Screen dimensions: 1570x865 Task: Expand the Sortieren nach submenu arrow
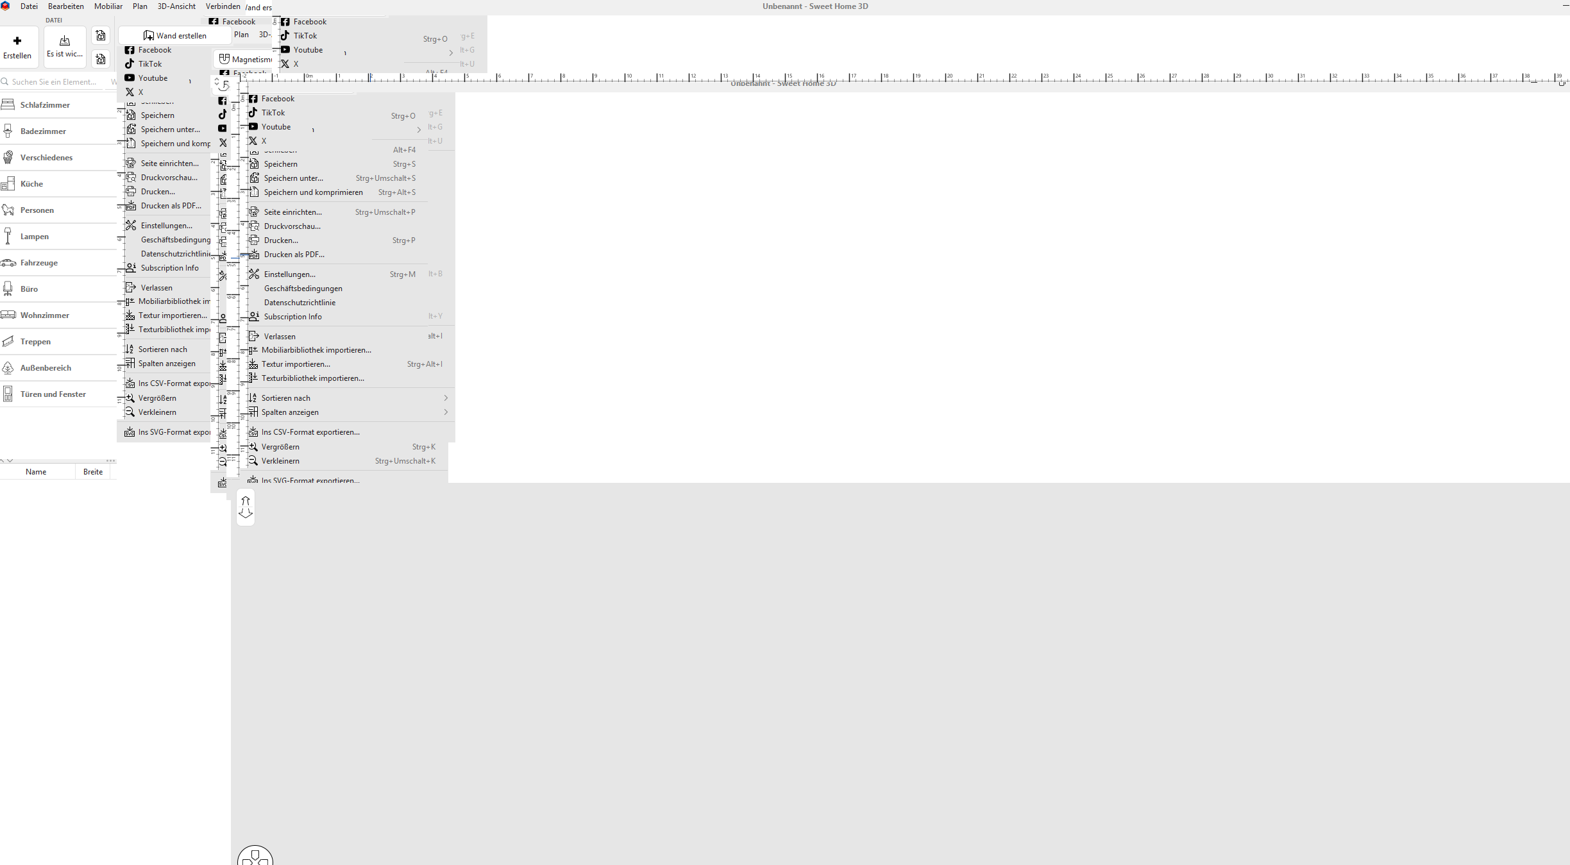click(x=446, y=398)
